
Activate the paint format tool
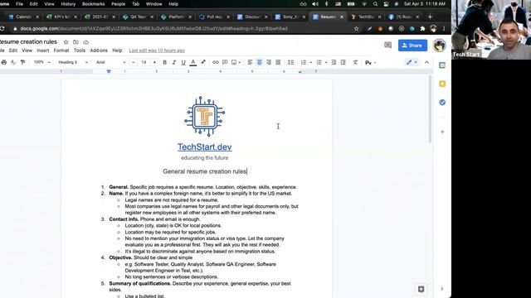click(22, 62)
